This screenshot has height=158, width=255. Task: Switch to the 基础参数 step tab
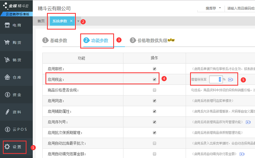(x=55, y=40)
